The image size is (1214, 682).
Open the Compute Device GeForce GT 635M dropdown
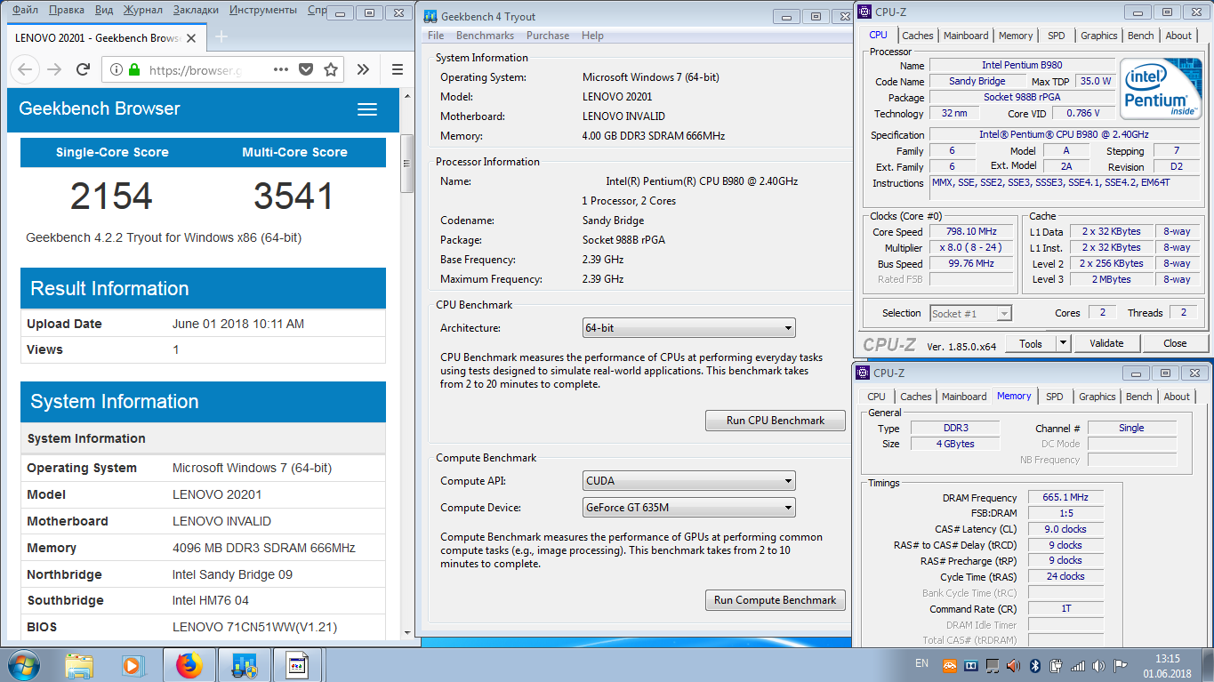(688, 508)
